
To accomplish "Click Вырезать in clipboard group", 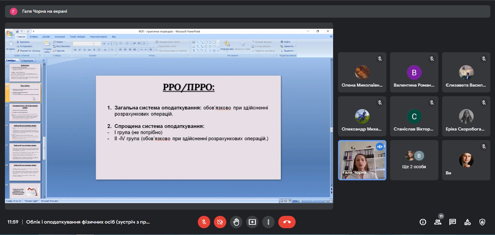I will (x=23, y=42).
